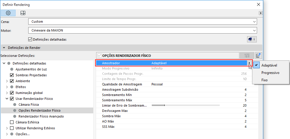This screenshot has height=139, width=290.
Task: Click the expand panel arrow at top right
Action: (261, 13)
